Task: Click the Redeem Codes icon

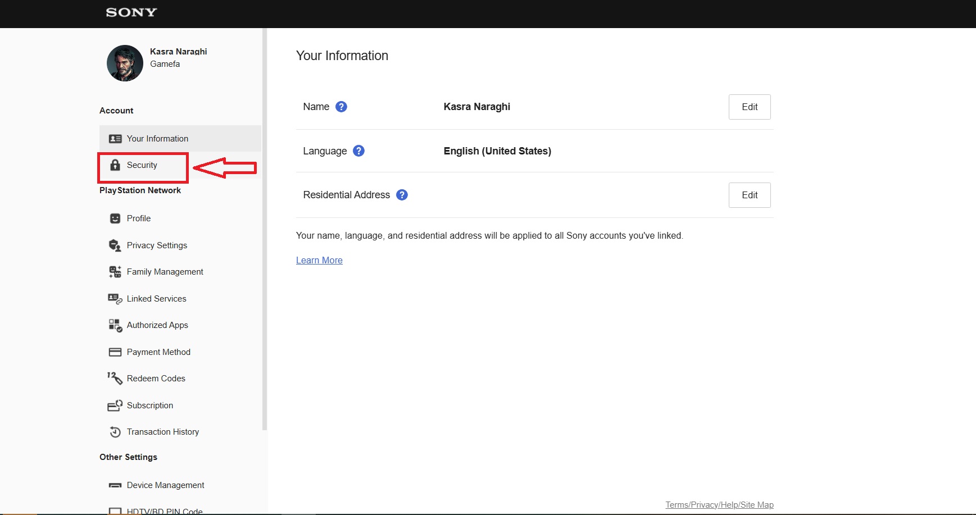Action: (x=115, y=379)
